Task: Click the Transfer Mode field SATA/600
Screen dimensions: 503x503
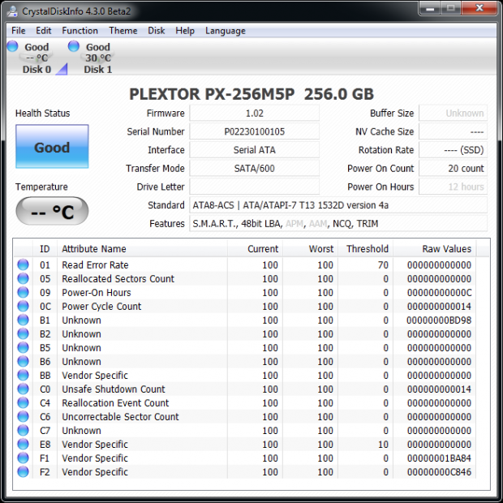Action: point(255,168)
